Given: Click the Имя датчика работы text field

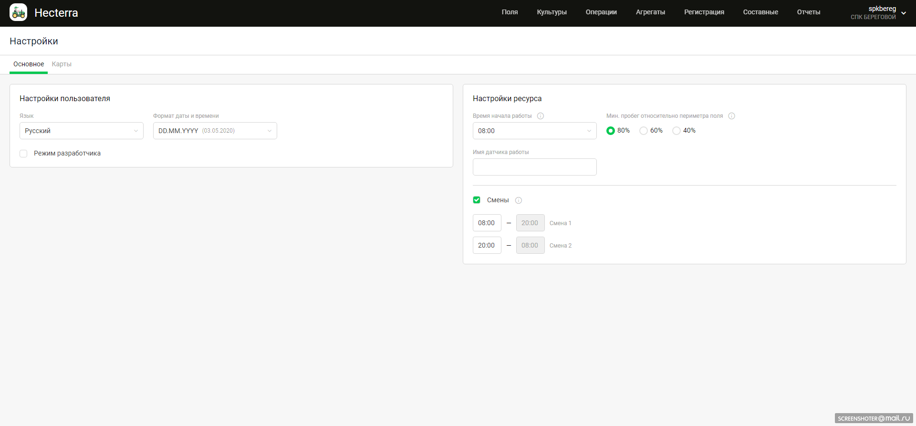Looking at the screenshot, I should (534, 167).
